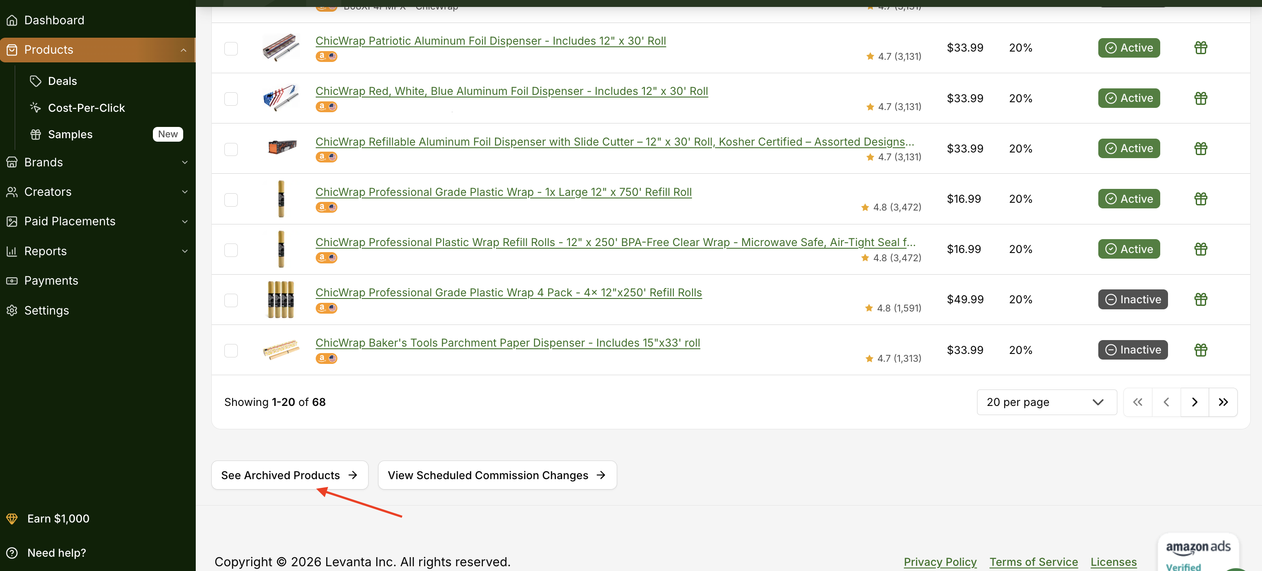The image size is (1262, 571).
Task: Click Active status badge for Refillable Foil Dispenser
Action: [1129, 149]
